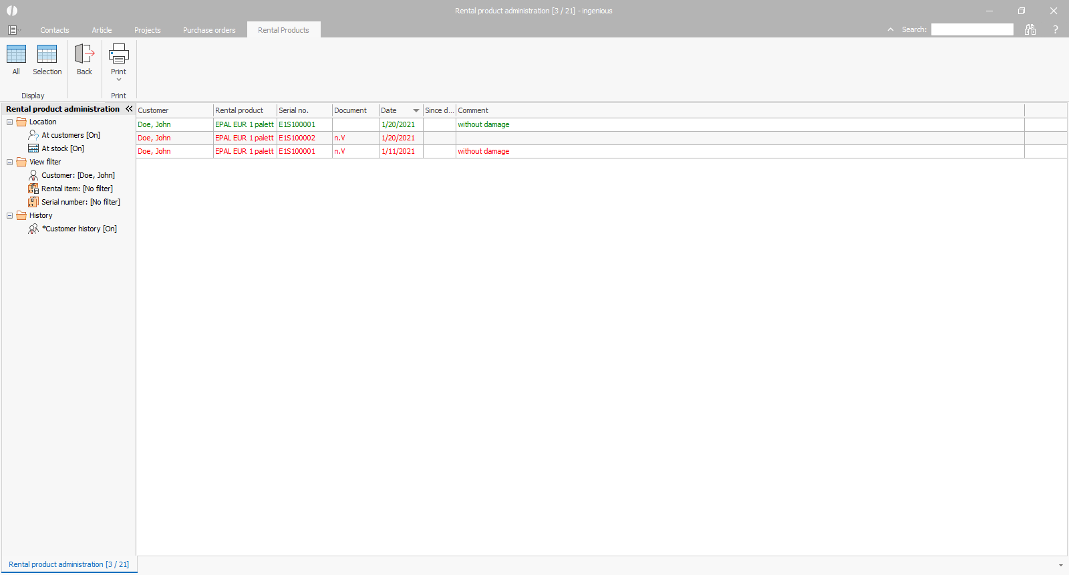Toggle Customer history [On] option

(79, 229)
